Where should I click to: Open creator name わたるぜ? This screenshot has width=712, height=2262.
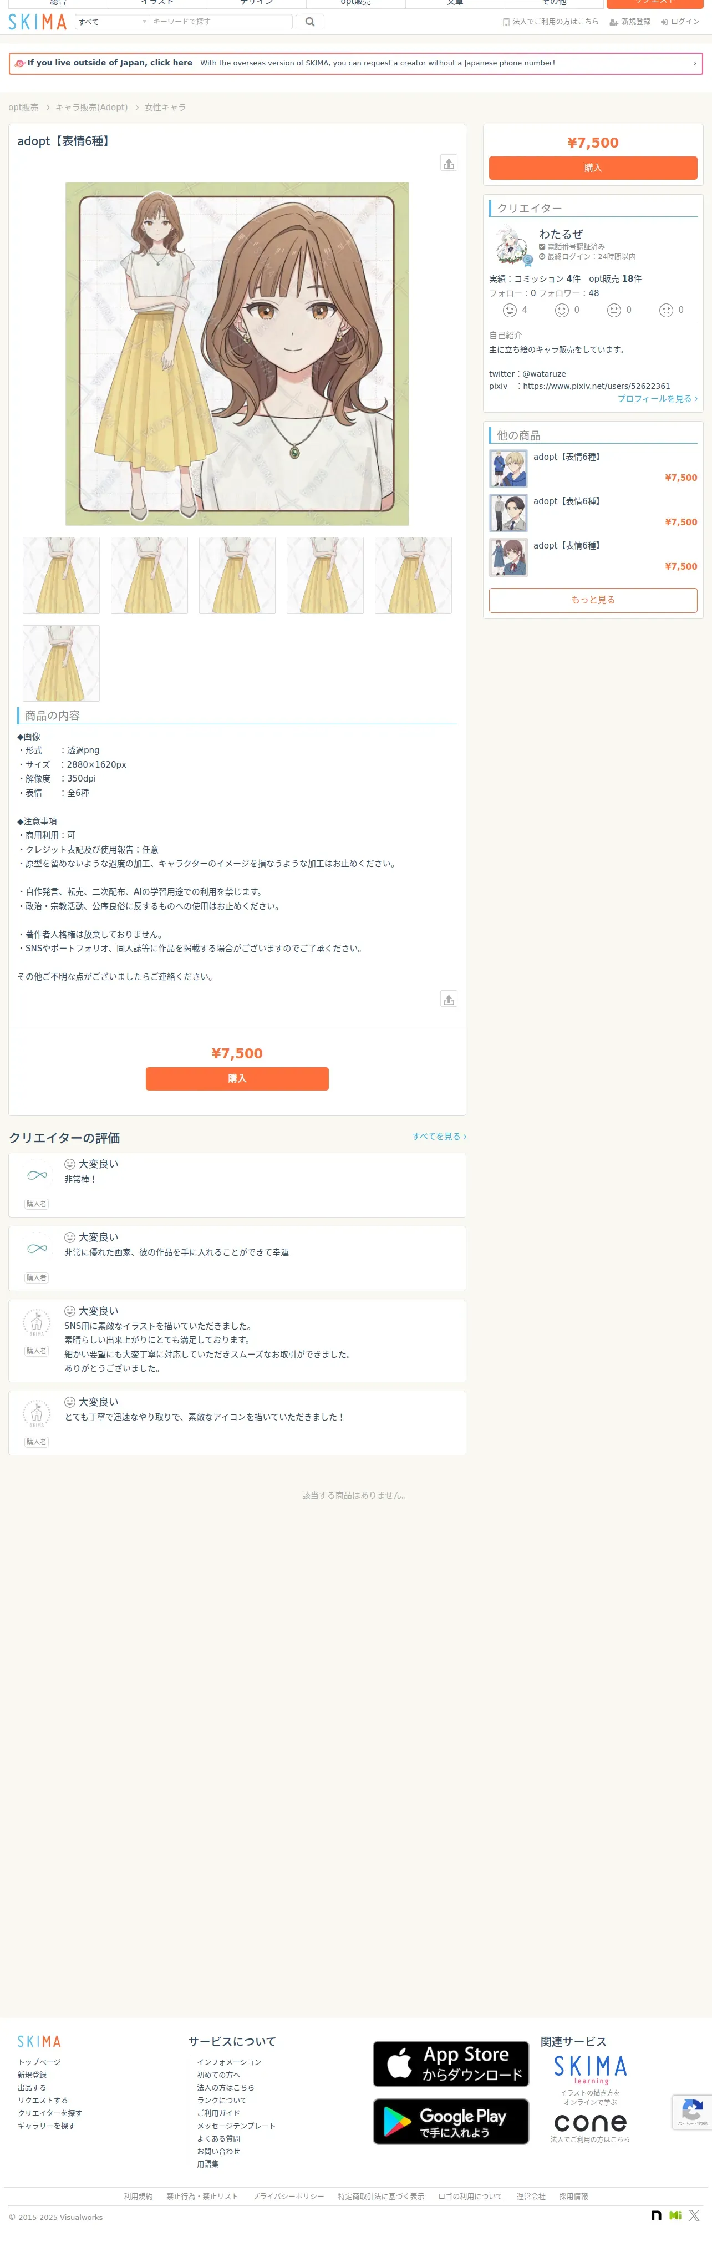pos(561,234)
